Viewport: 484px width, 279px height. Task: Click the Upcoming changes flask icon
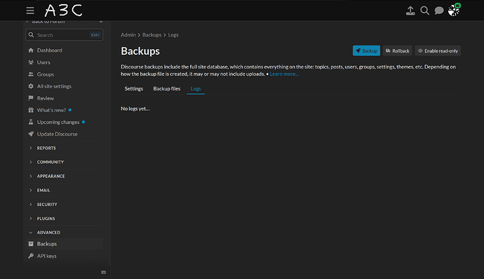(31, 122)
